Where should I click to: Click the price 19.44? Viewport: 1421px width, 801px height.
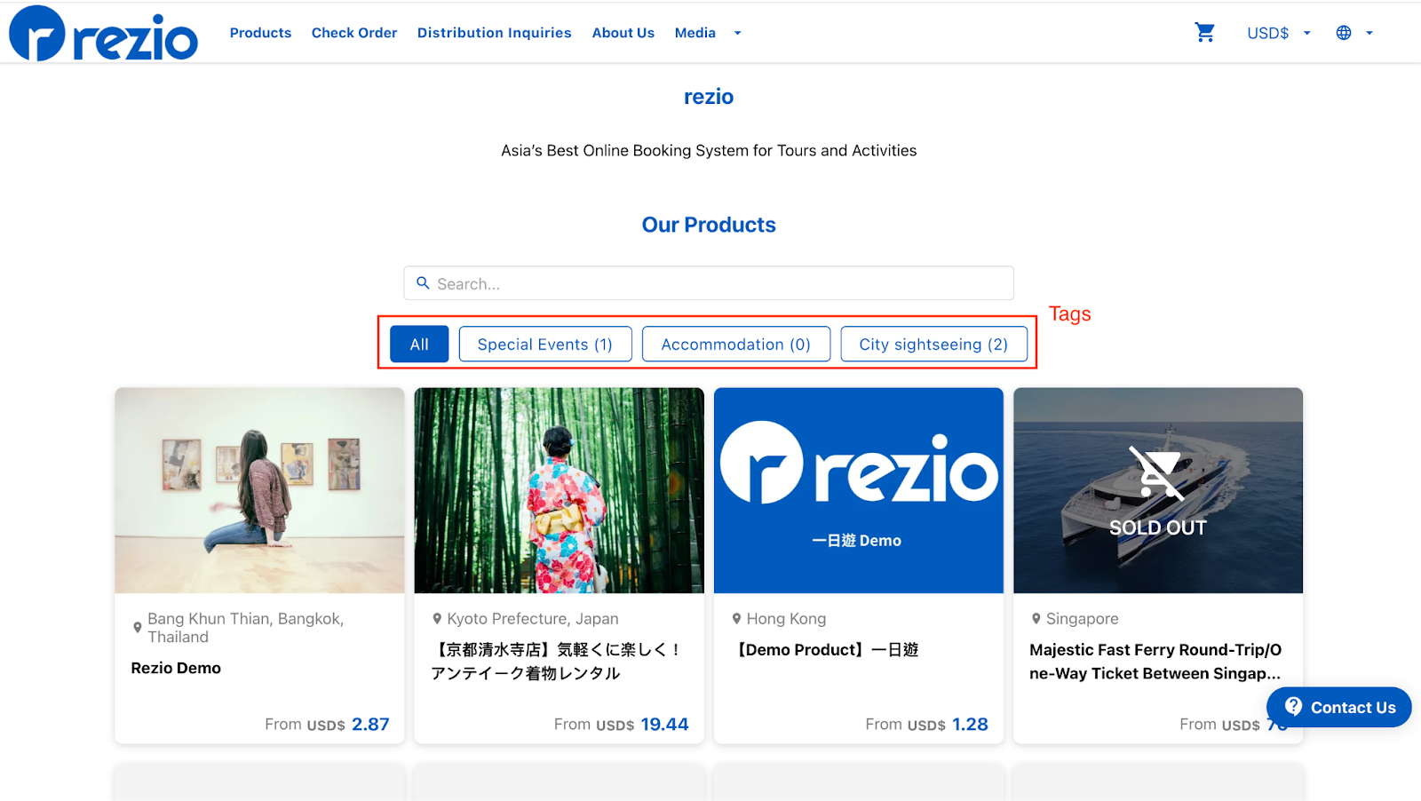point(664,724)
